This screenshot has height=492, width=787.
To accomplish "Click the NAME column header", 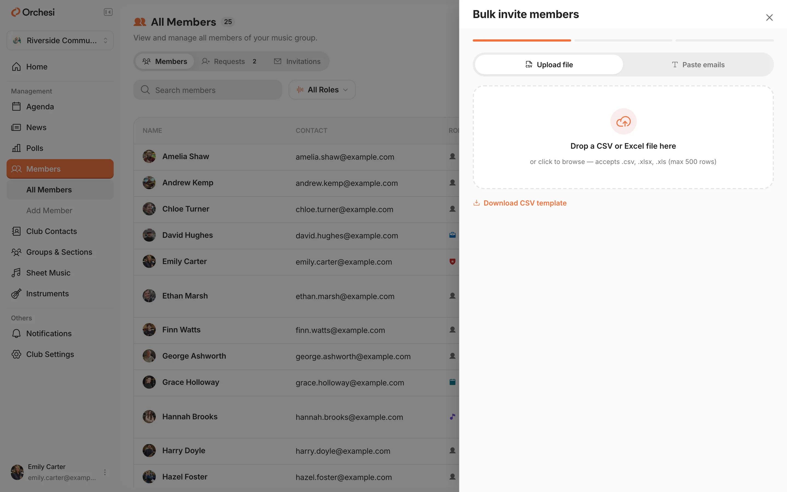I will coord(152,130).
